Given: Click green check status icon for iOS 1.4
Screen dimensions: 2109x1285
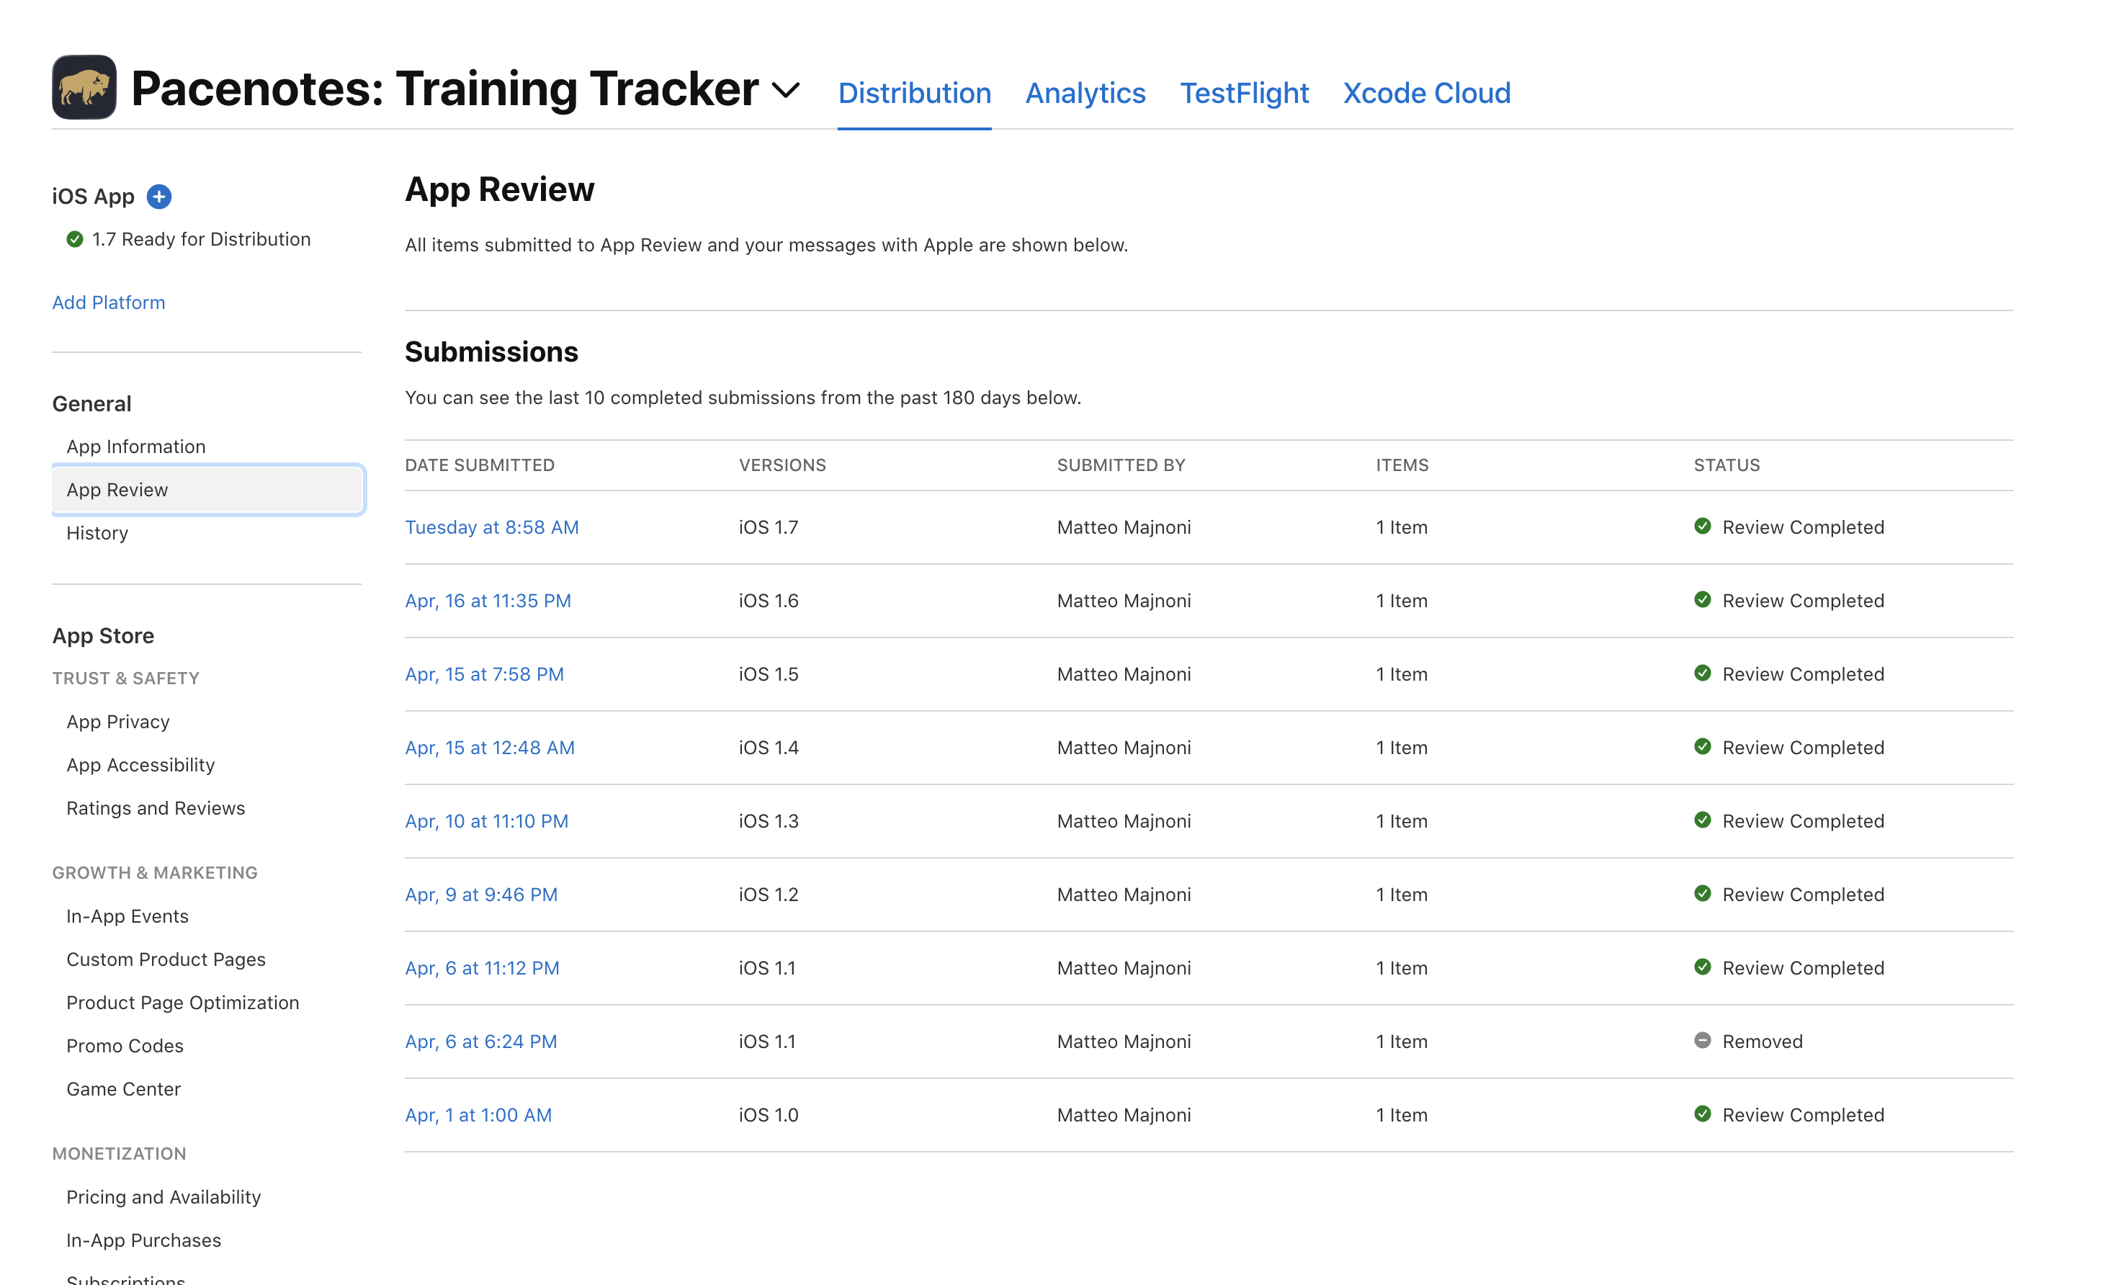Looking at the screenshot, I should pyautogui.click(x=1703, y=746).
